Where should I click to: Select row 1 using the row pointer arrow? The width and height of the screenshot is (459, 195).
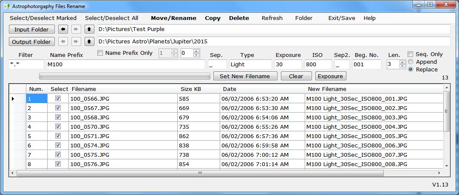click(13, 99)
